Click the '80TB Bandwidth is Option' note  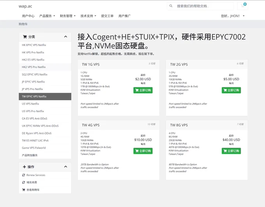(x=183, y=165)
